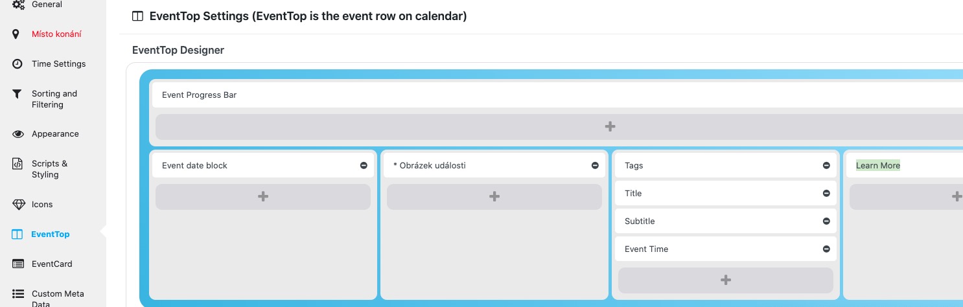Add field below Event Progress Bar
The width and height of the screenshot is (963, 307).
[x=609, y=127]
